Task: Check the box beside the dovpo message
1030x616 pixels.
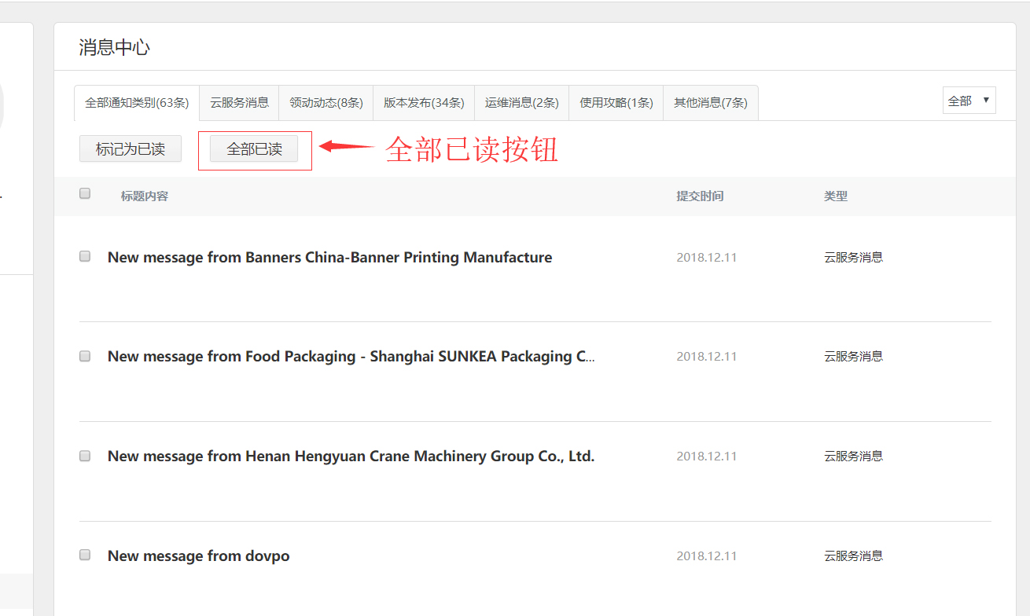Action: [85, 555]
